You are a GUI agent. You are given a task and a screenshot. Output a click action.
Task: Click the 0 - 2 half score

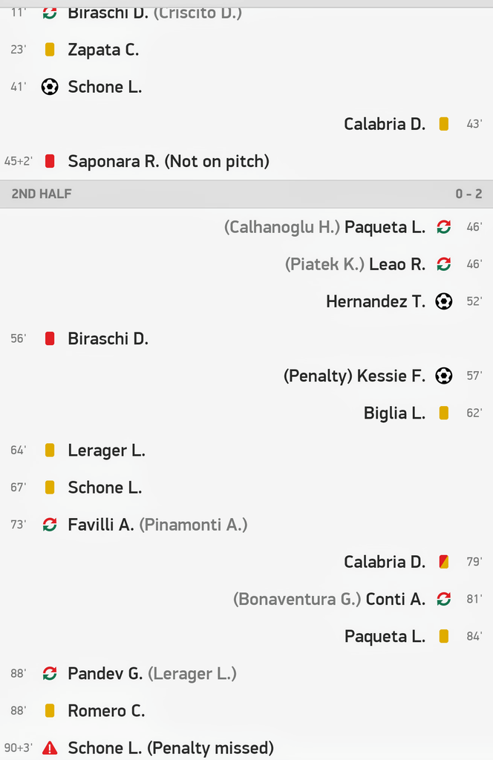[x=468, y=194]
